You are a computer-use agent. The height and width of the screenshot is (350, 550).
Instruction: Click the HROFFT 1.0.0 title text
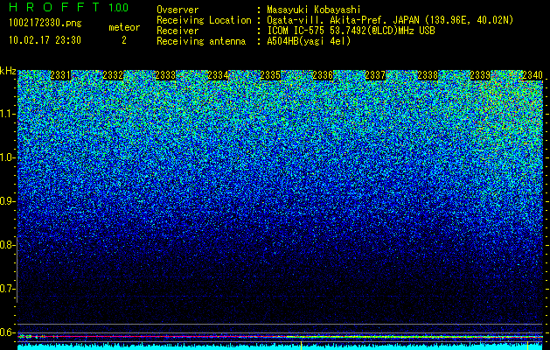click(x=69, y=7)
